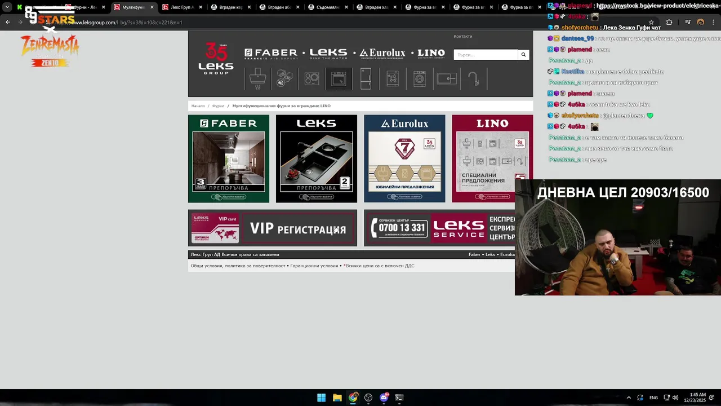
Task: Click the LEKS brand logo in header
Action: point(328,54)
